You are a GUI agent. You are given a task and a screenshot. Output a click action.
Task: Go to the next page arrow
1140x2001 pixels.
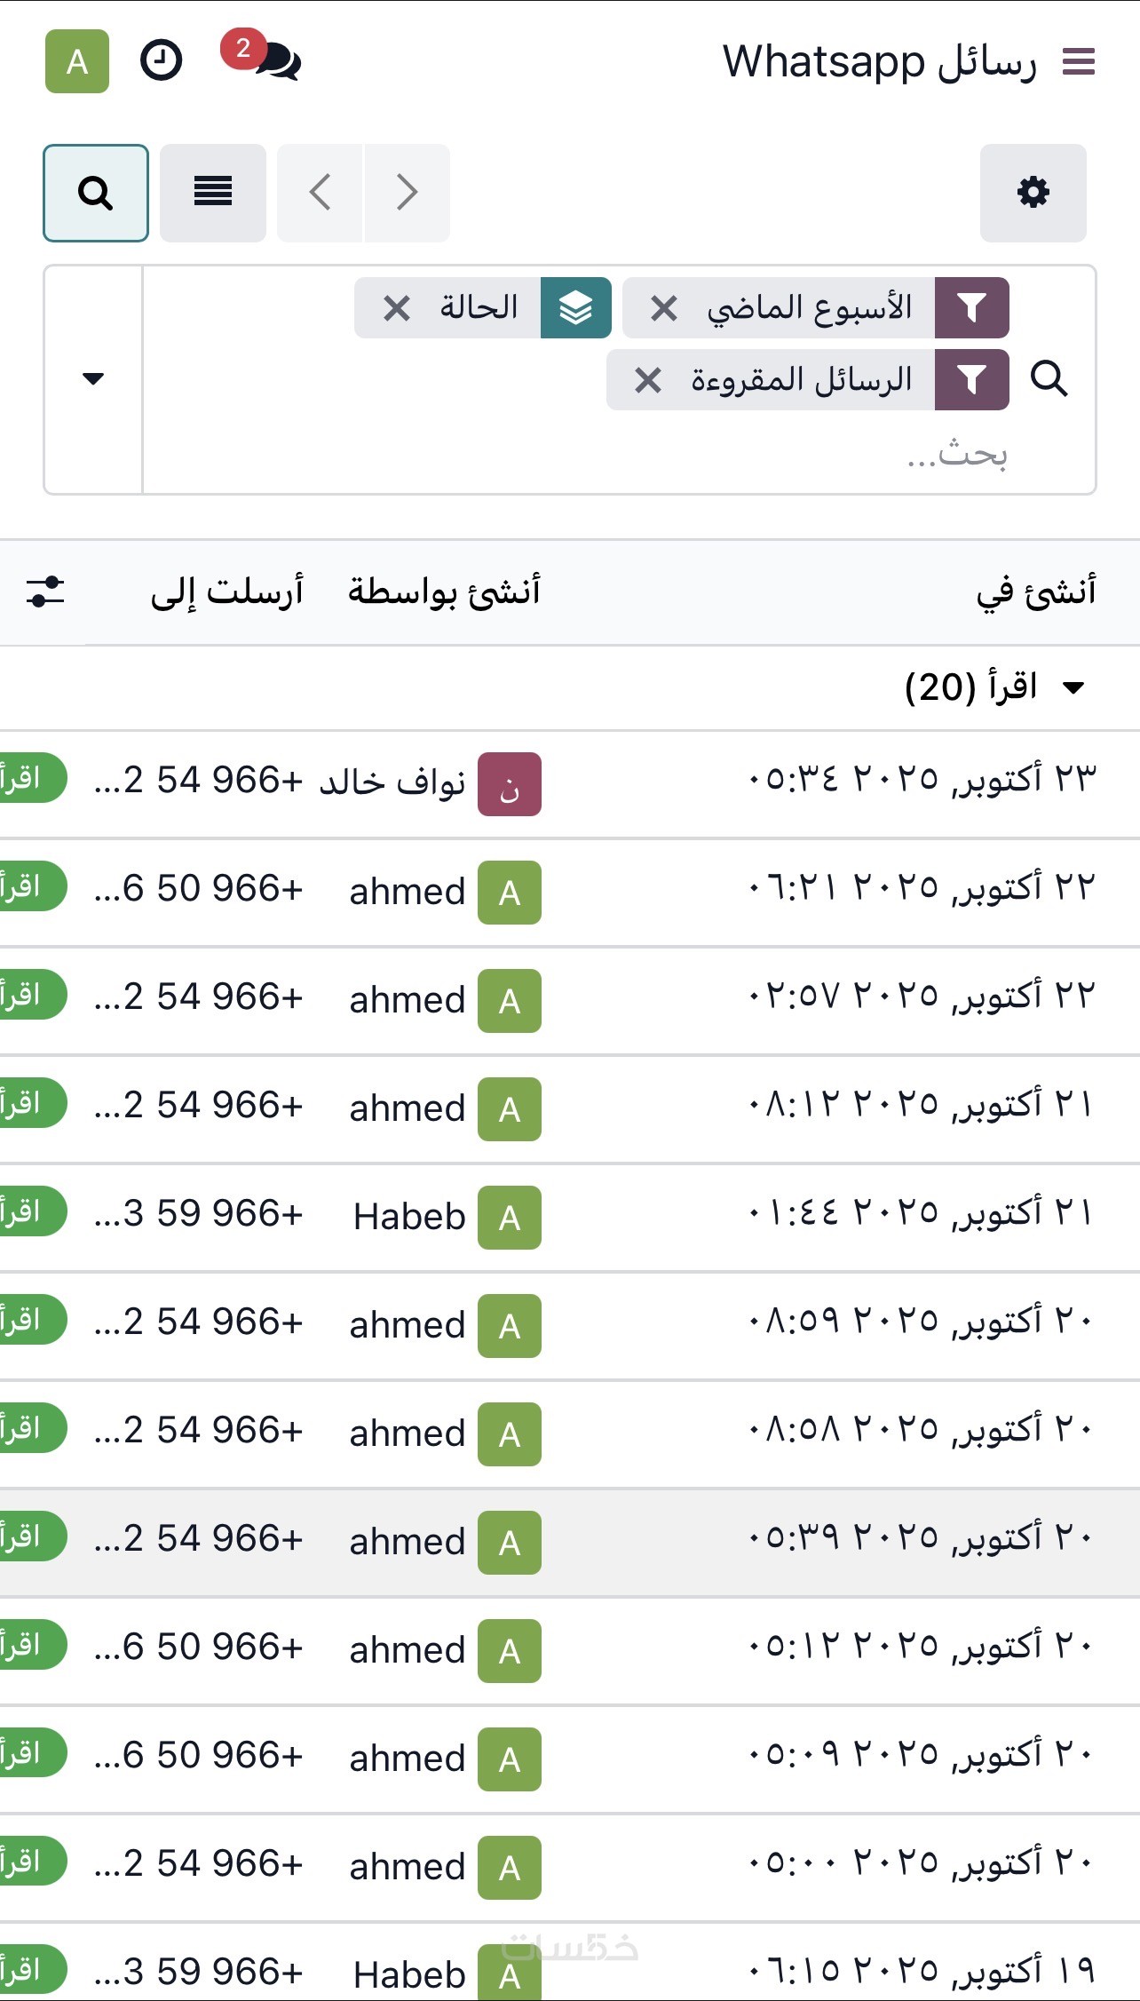point(407,193)
